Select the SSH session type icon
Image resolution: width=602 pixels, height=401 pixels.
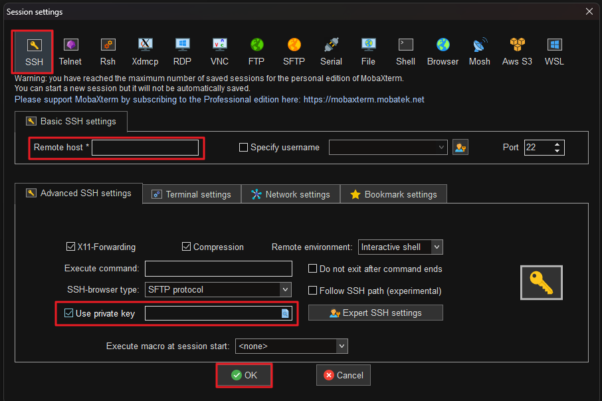pyautogui.click(x=34, y=52)
